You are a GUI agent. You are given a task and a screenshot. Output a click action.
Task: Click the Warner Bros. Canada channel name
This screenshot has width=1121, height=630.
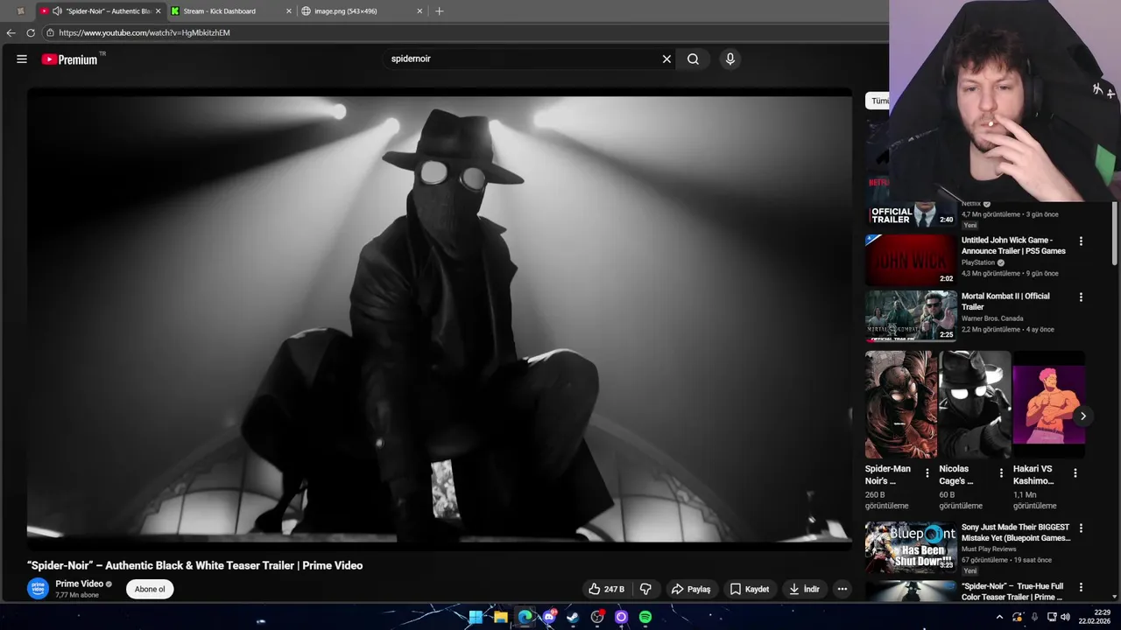point(992,318)
